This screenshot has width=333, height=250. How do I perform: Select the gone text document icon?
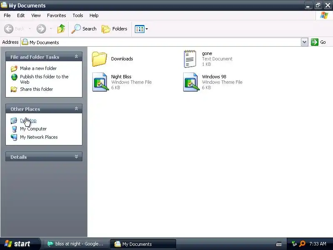190,59
